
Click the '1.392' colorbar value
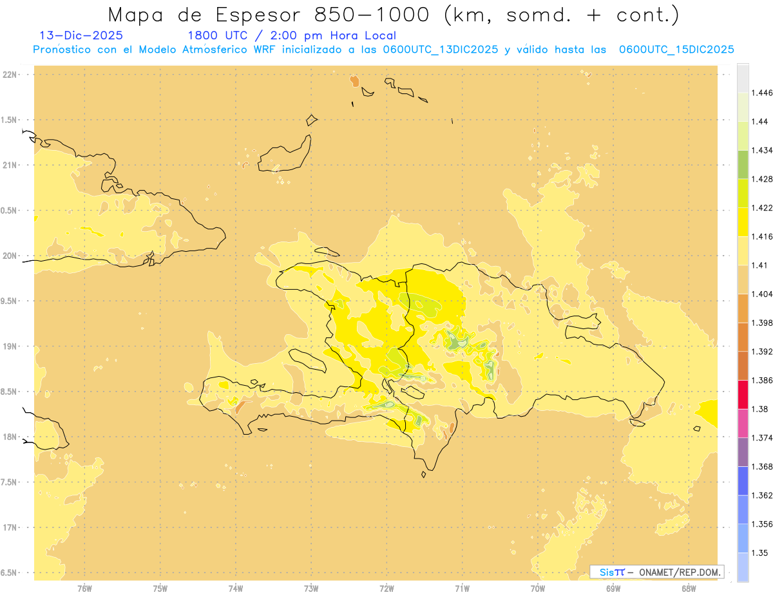[761, 352]
